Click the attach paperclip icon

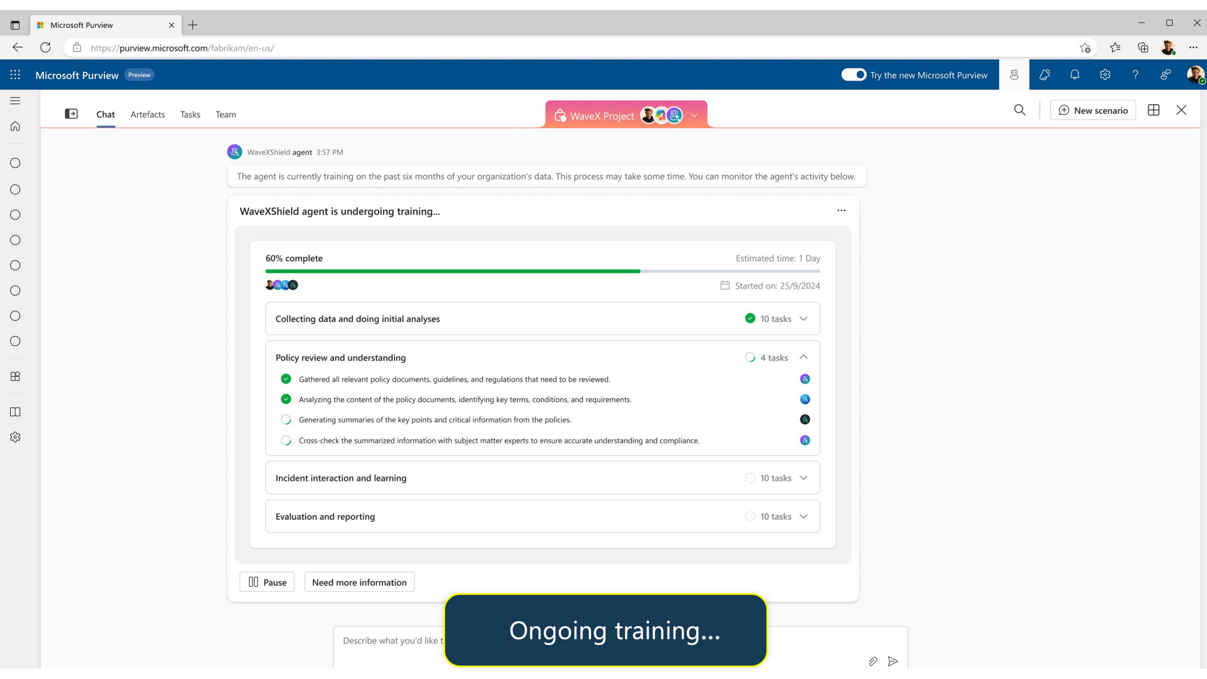(873, 661)
